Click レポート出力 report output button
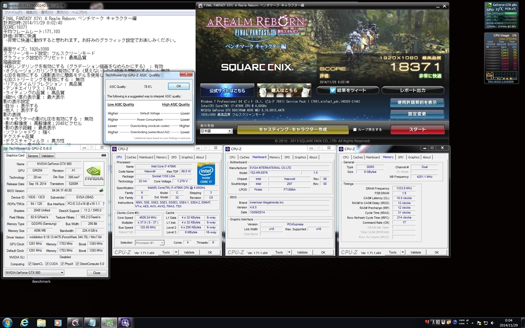 pyautogui.click(x=413, y=90)
